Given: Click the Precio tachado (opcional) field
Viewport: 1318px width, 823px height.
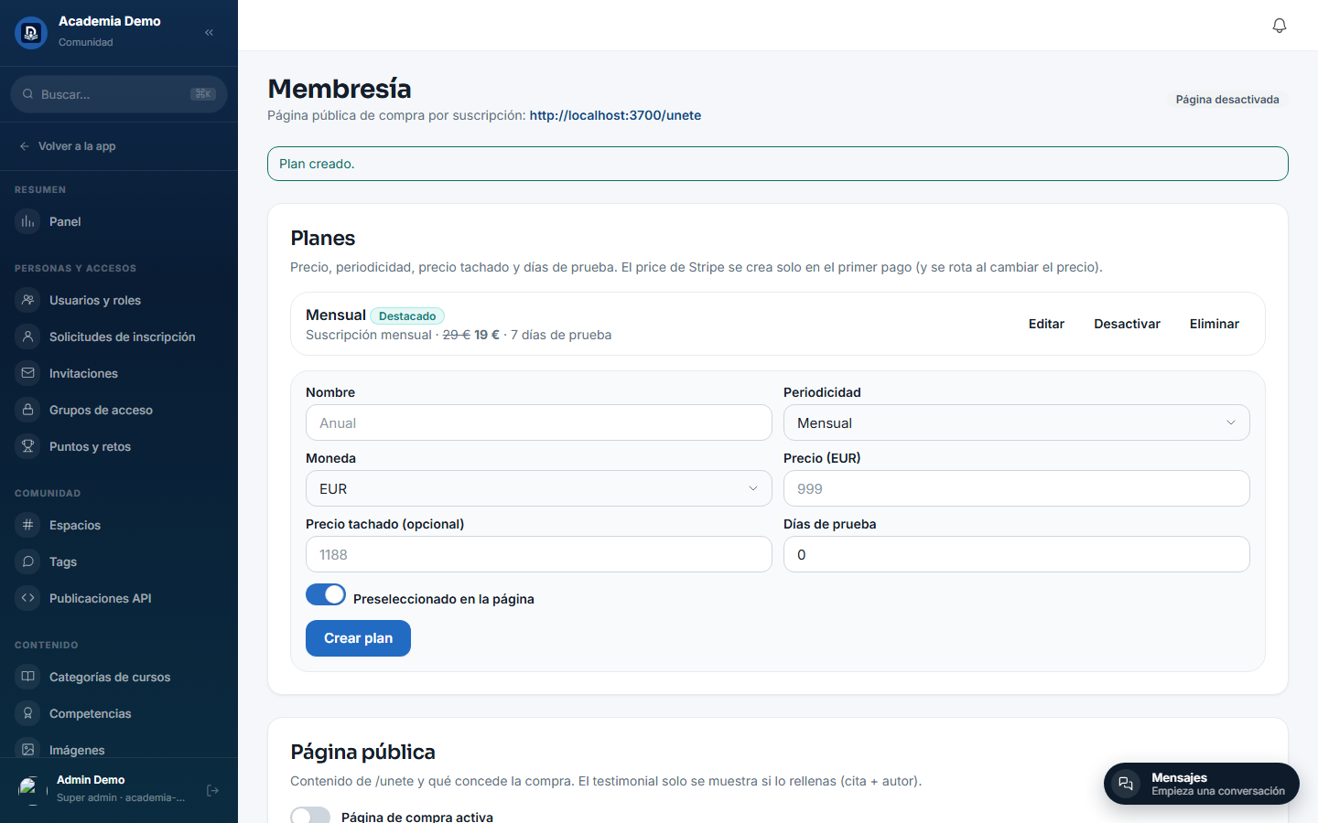Looking at the screenshot, I should tap(538, 554).
